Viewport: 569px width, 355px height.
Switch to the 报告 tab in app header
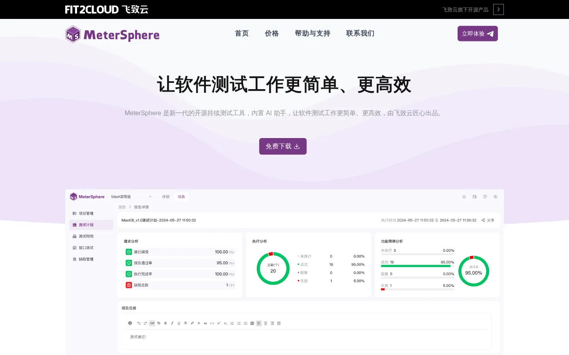(x=181, y=197)
